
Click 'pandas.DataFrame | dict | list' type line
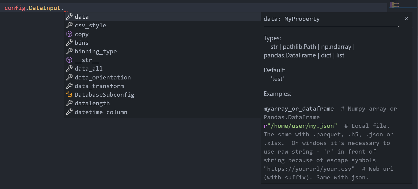click(304, 55)
